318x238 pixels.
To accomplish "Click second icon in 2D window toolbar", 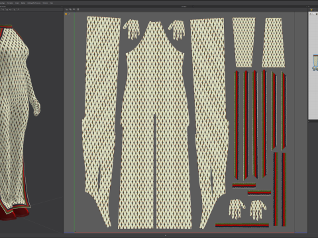I will (x=70, y=9).
